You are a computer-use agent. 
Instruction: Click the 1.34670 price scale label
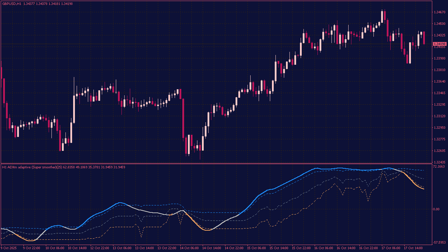coord(439,12)
